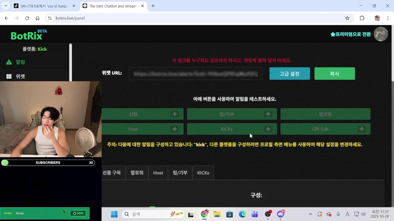Click the 프리미엄으로 전환 premium link

coord(350,34)
